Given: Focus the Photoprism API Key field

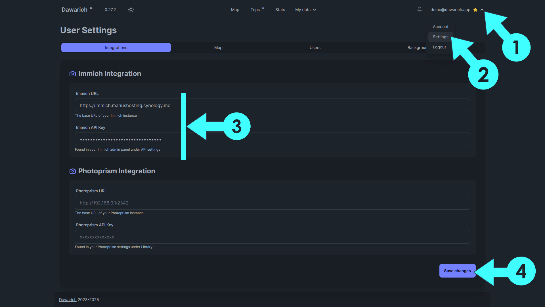Looking at the screenshot, I should [x=272, y=237].
